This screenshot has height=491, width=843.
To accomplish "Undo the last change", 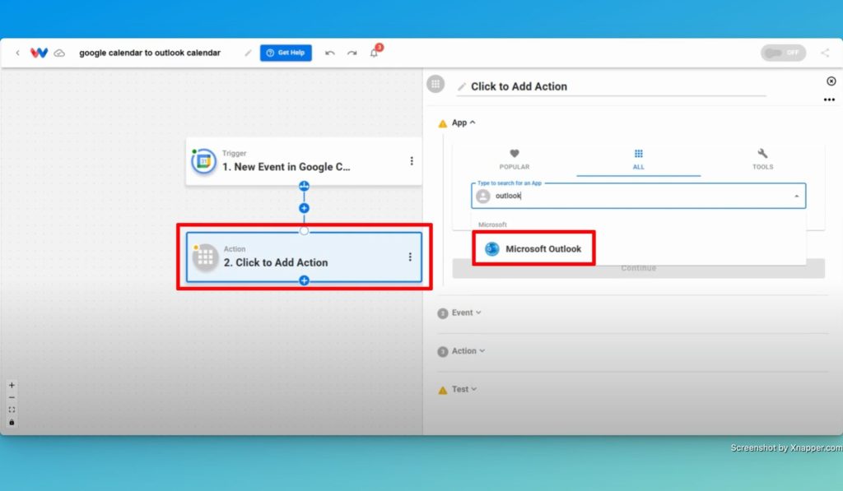I will pyautogui.click(x=330, y=53).
